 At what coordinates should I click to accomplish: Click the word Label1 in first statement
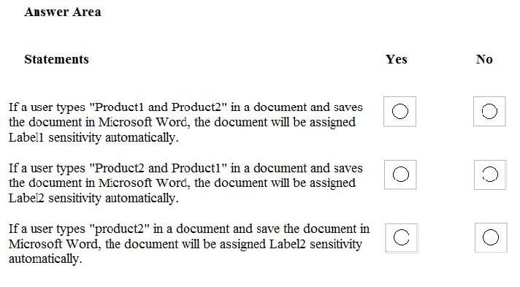click(26, 137)
